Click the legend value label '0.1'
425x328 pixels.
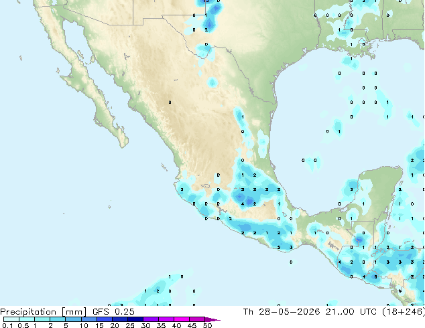7,325
